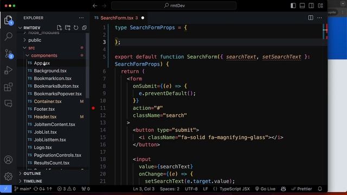Viewport: 347px width, 195px height.
Task: Open the chat view in activity bar
Action: [x=9, y=103]
